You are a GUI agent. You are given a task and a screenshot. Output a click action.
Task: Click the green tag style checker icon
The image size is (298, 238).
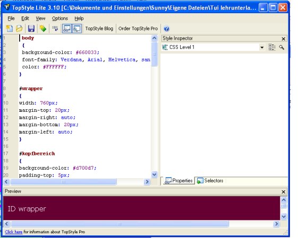(x=43, y=29)
